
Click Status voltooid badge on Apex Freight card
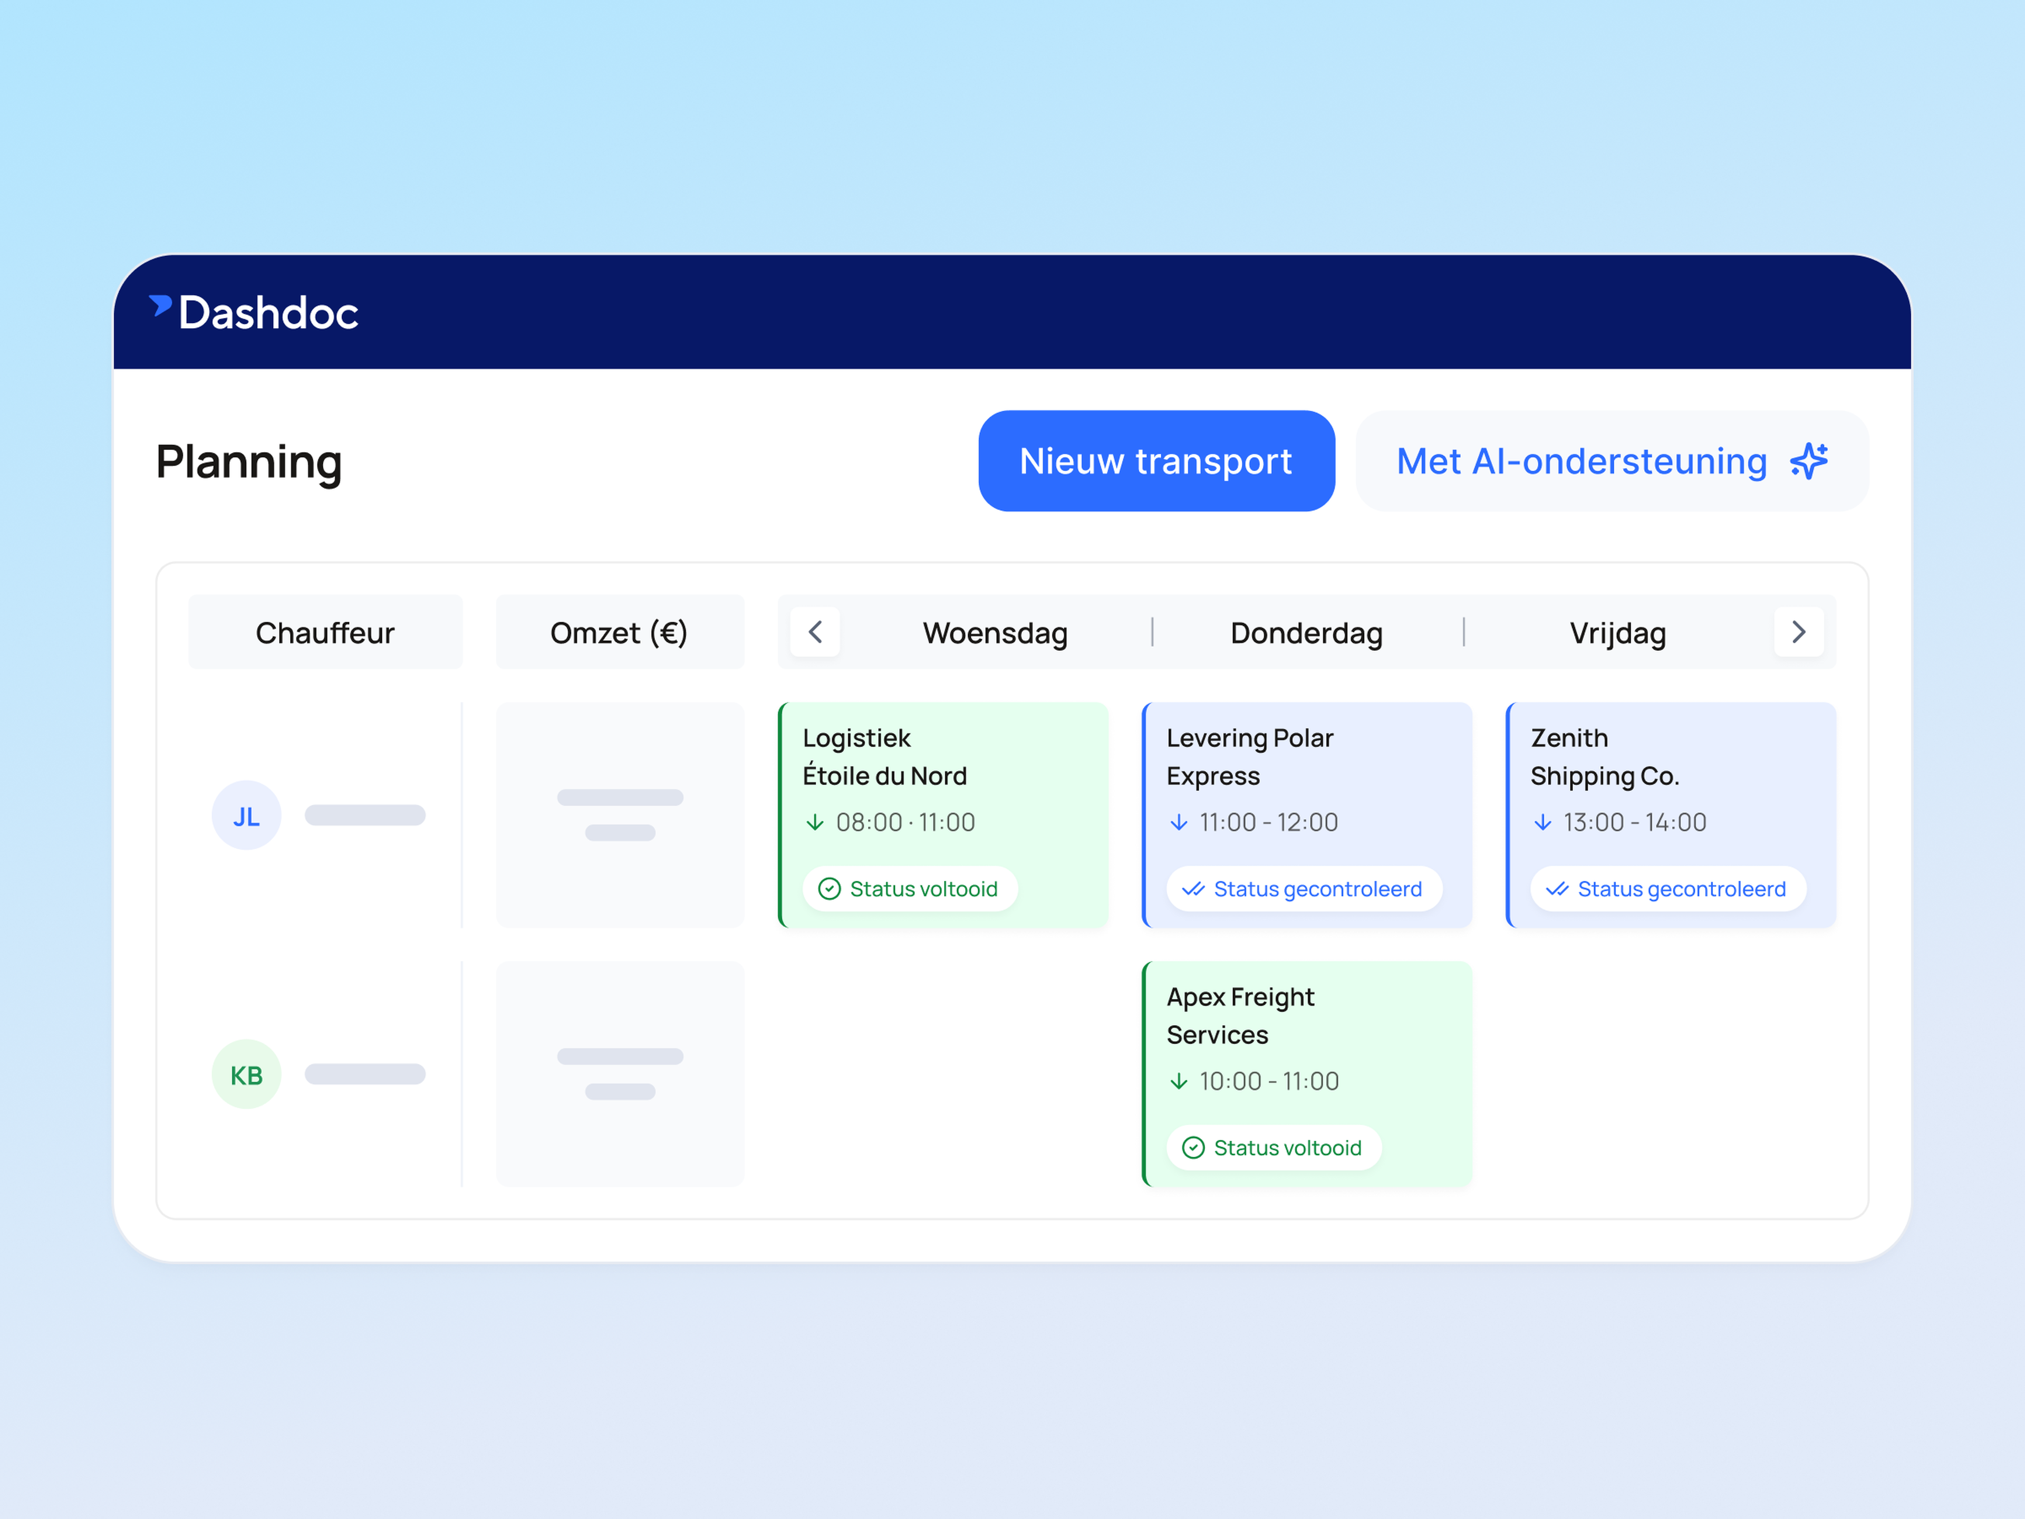pyautogui.click(x=1274, y=1147)
